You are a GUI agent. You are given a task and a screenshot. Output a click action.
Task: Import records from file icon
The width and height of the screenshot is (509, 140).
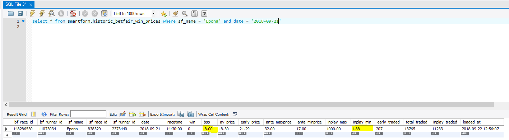tap(190, 114)
